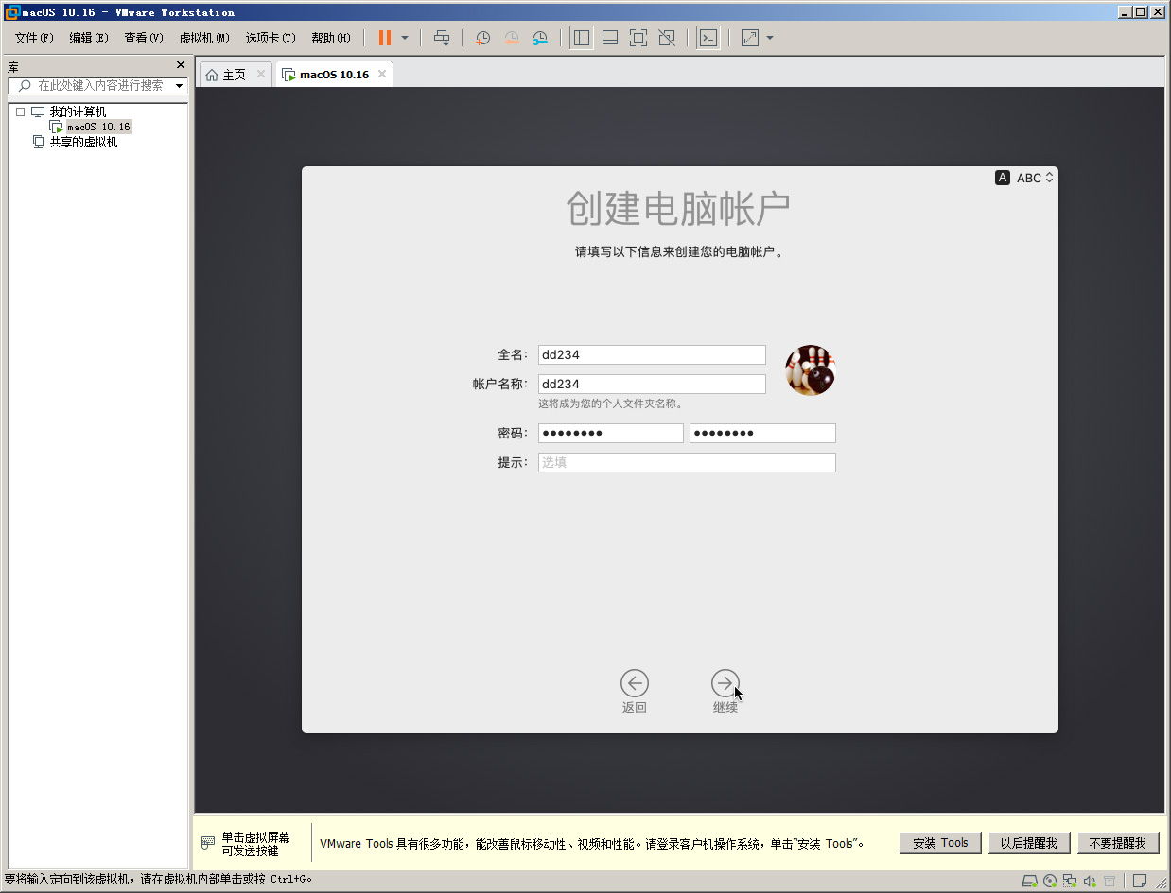Switch to the 主页 tab
The image size is (1171, 893).
tap(234, 75)
